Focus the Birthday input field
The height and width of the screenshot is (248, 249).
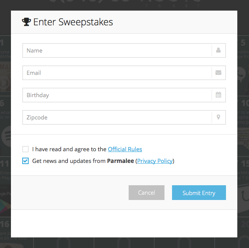[x=117, y=95]
